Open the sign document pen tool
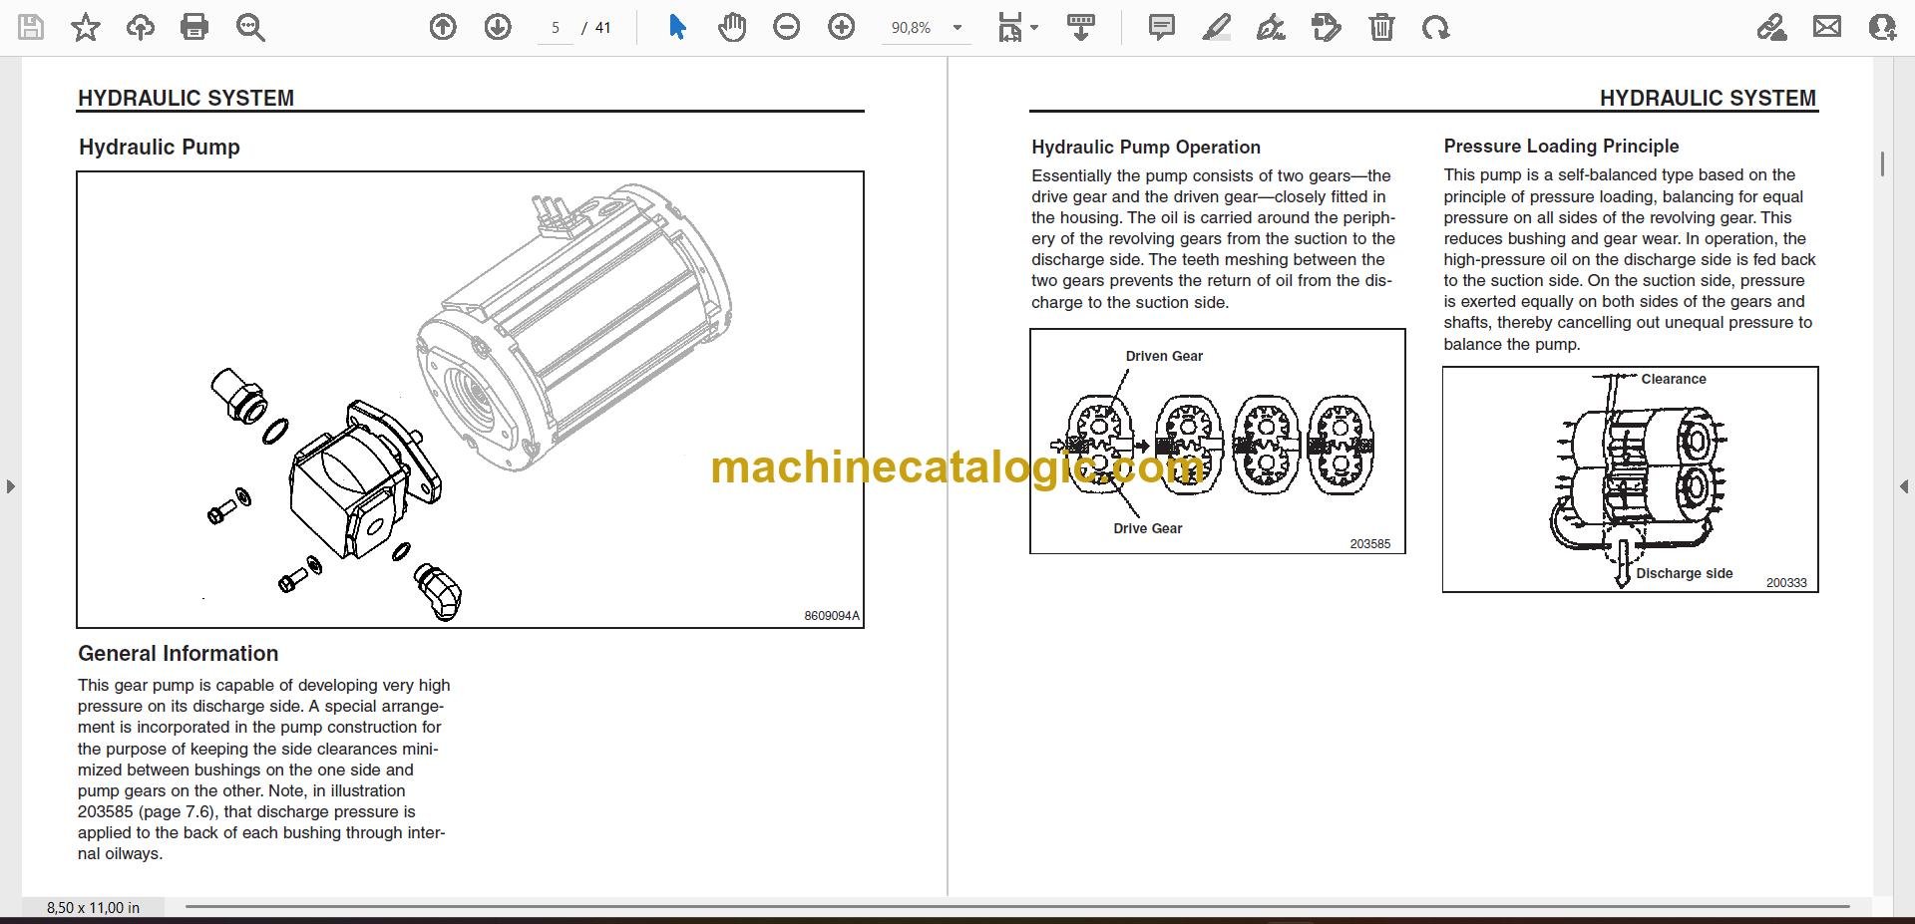The width and height of the screenshot is (1915, 924). tap(1271, 27)
